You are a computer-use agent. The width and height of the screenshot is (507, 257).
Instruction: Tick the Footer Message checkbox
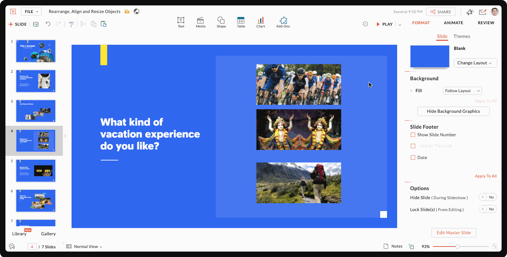click(413, 146)
